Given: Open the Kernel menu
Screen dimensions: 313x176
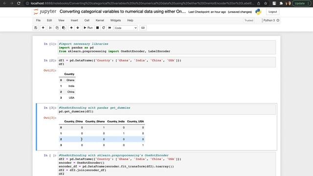Looking at the screenshot, I should point(100,21).
